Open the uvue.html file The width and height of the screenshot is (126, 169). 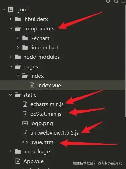[x=42, y=142]
